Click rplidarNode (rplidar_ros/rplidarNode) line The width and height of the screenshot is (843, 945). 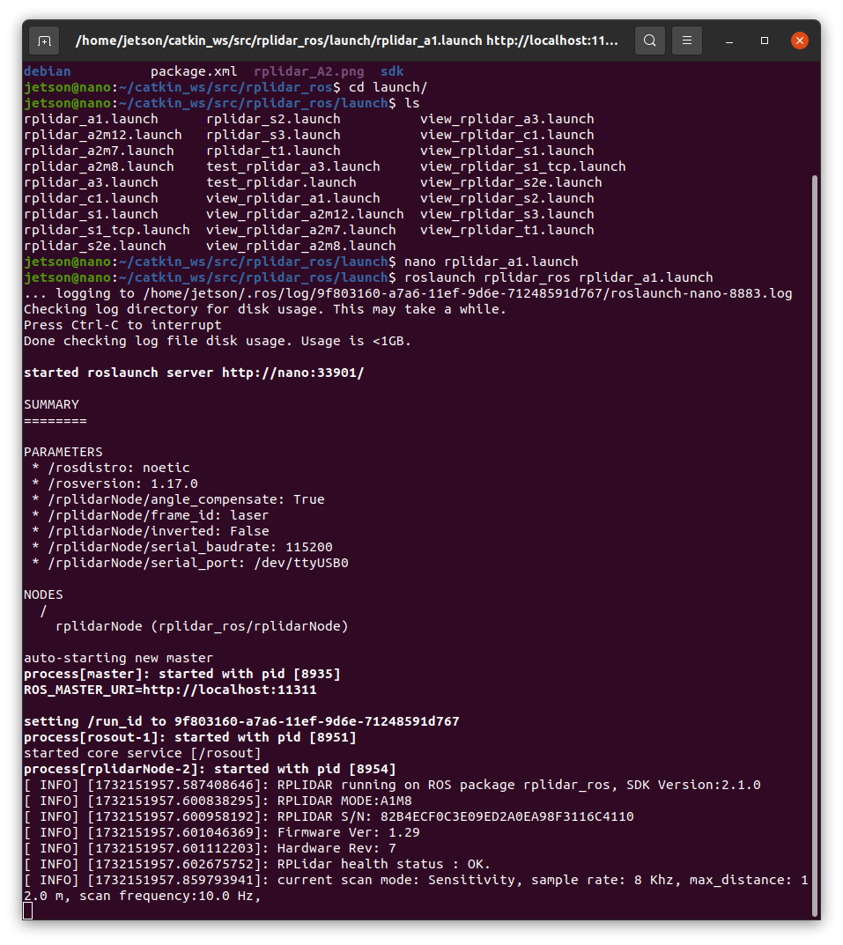coord(202,627)
